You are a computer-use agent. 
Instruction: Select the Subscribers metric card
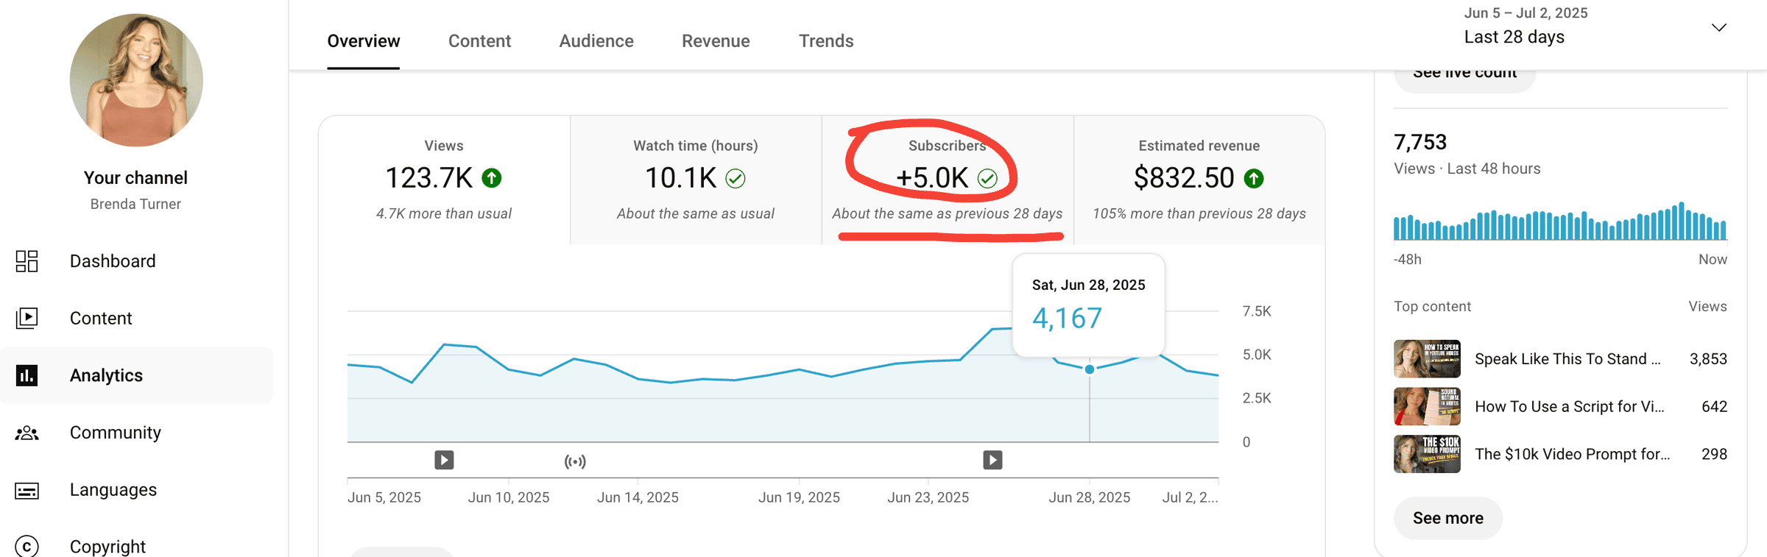click(948, 180)
